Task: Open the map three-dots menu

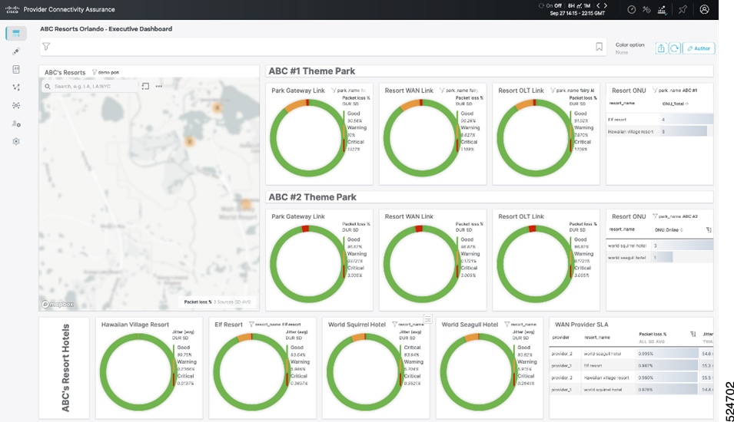Action: 158,87
